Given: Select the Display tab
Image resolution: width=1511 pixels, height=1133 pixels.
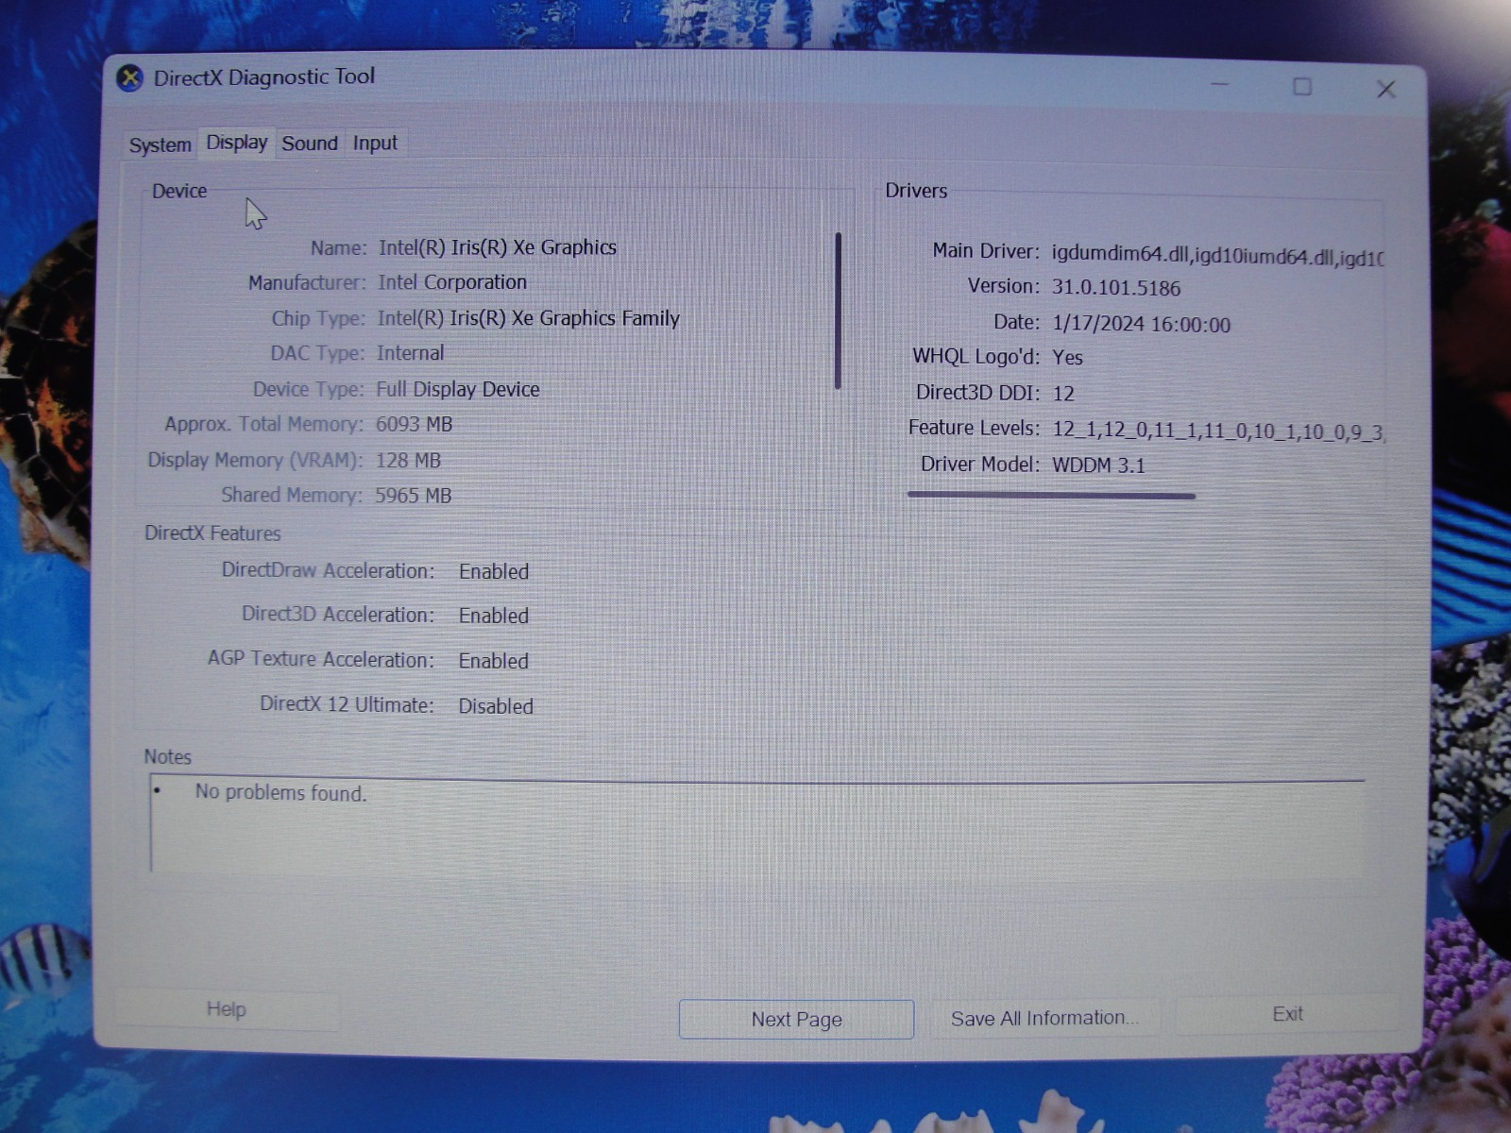Looking at the screenshot, I should 237,143.
